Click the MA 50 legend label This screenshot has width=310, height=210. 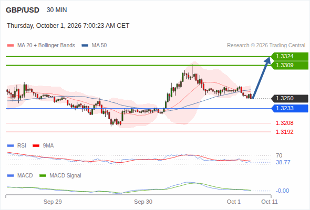(99, 46)
